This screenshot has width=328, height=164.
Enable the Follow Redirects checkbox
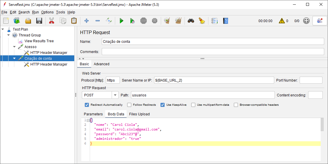pyautogui.click(x=129, y=105)
